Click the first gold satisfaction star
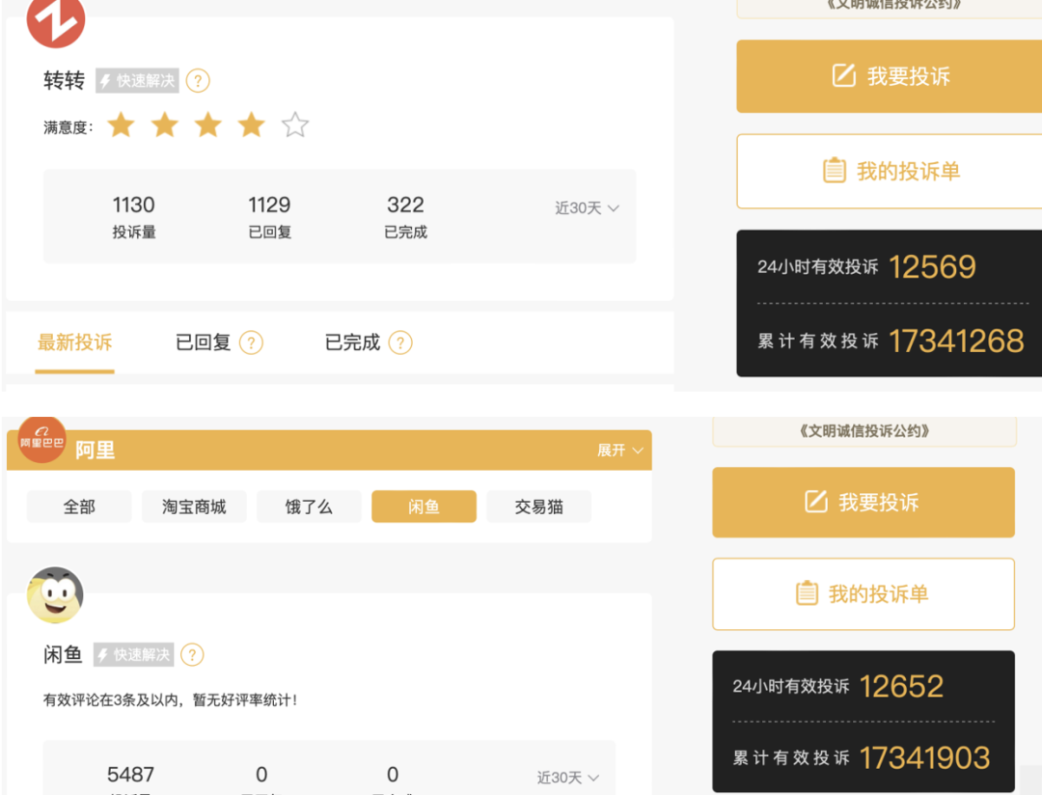Viewport: 1042px width, 795px height. click(x=121, y=125)
